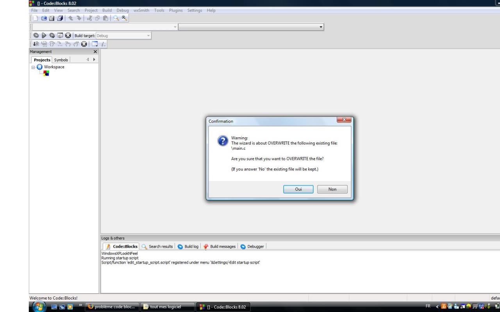Click the Save file toolbar icon
This screenshot has width=500, height=312.
tap(52, 18)
